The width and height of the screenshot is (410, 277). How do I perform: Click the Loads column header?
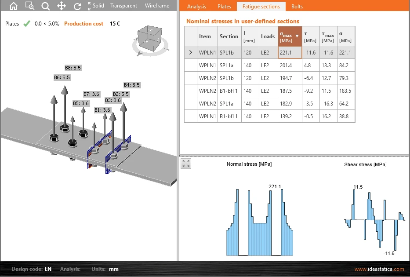(x=268, y=36)
